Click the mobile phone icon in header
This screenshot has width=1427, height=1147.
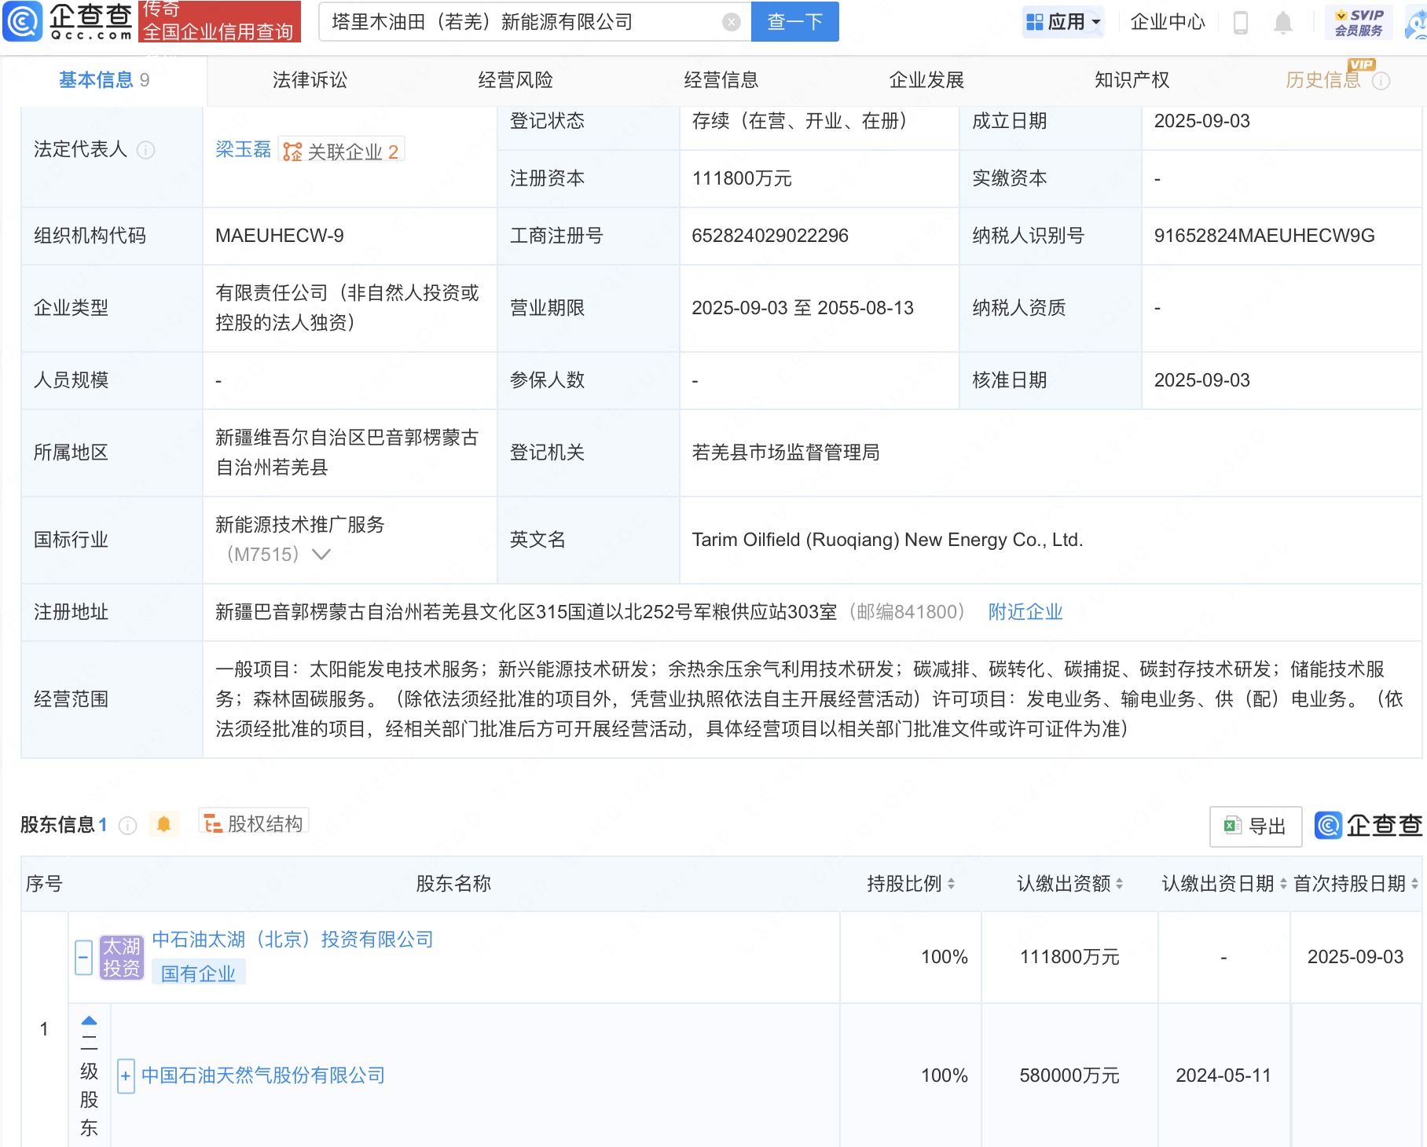click(x=1241, y=22)
